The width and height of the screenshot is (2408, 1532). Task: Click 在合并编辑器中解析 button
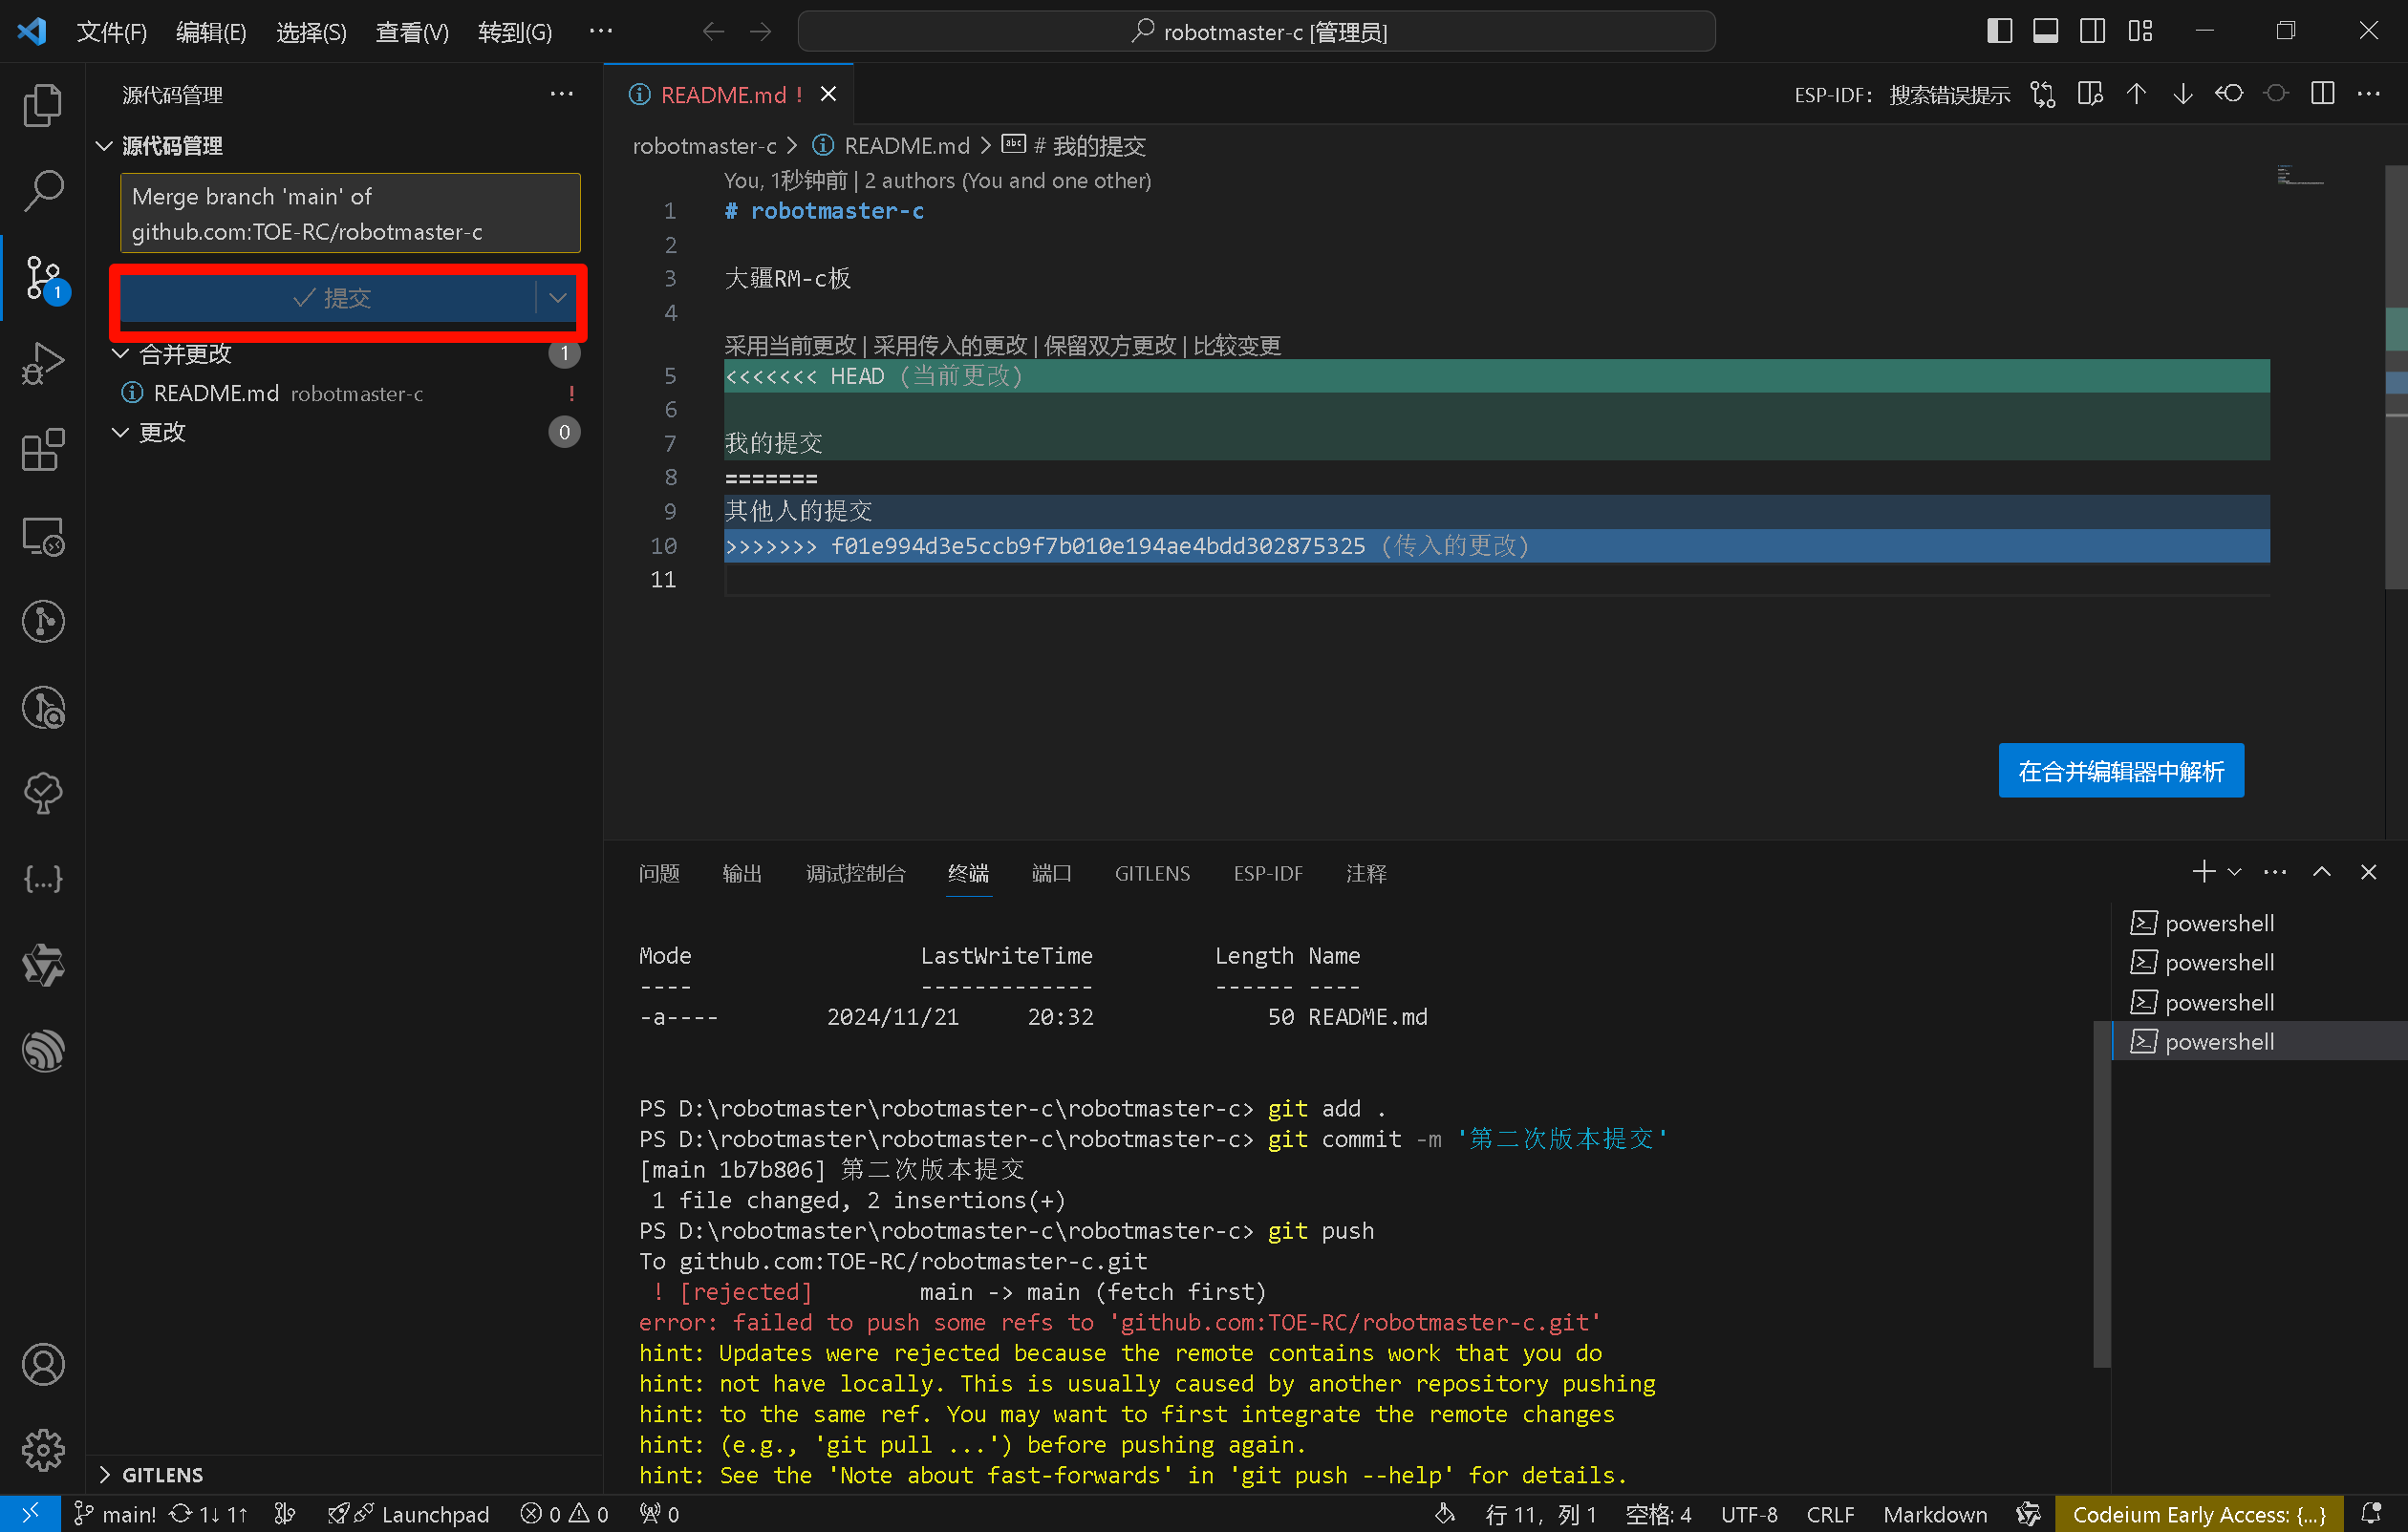click(2121, 771)
